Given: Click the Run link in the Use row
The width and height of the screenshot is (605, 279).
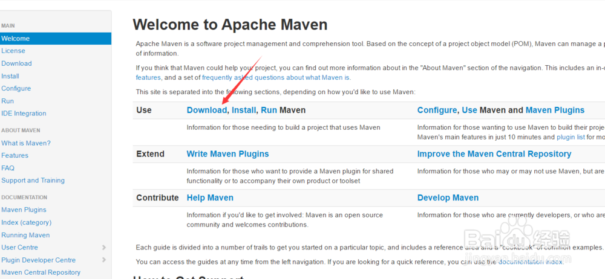Looking at the screenshot, I should tap(269, 111).
